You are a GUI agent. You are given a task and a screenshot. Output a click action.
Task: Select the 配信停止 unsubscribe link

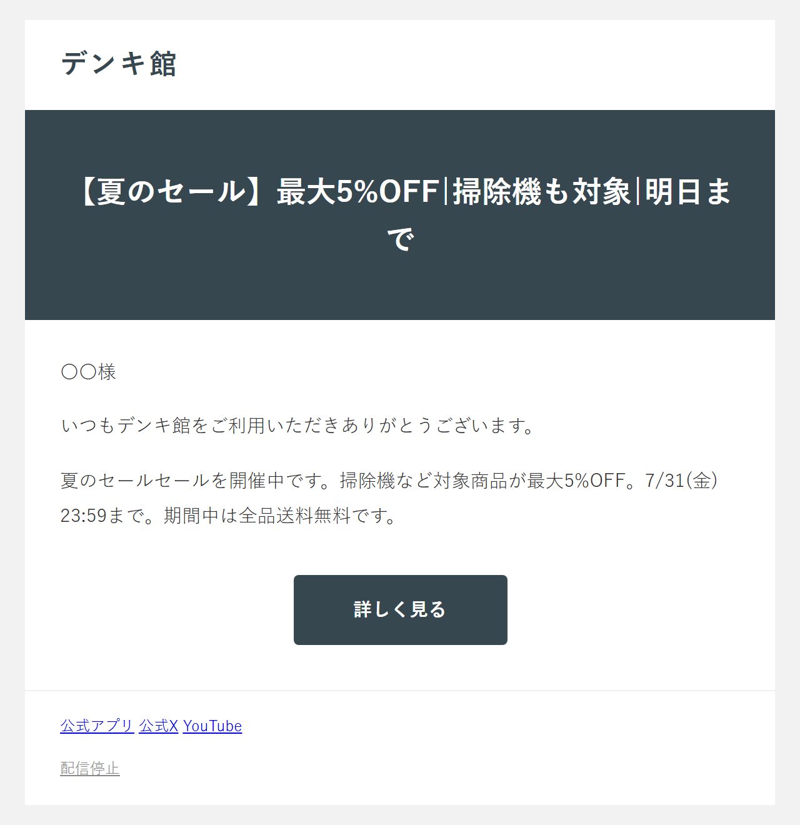[89, 768]
